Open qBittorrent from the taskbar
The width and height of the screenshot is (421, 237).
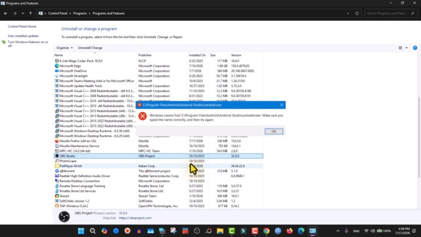tap(278, 231)
